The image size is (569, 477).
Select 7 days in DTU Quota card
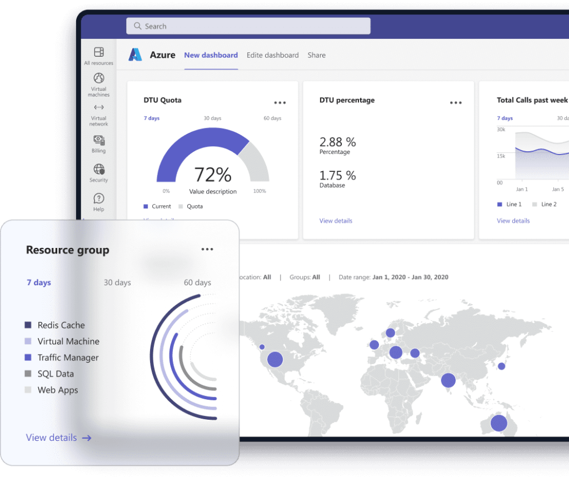pos(152,118)
